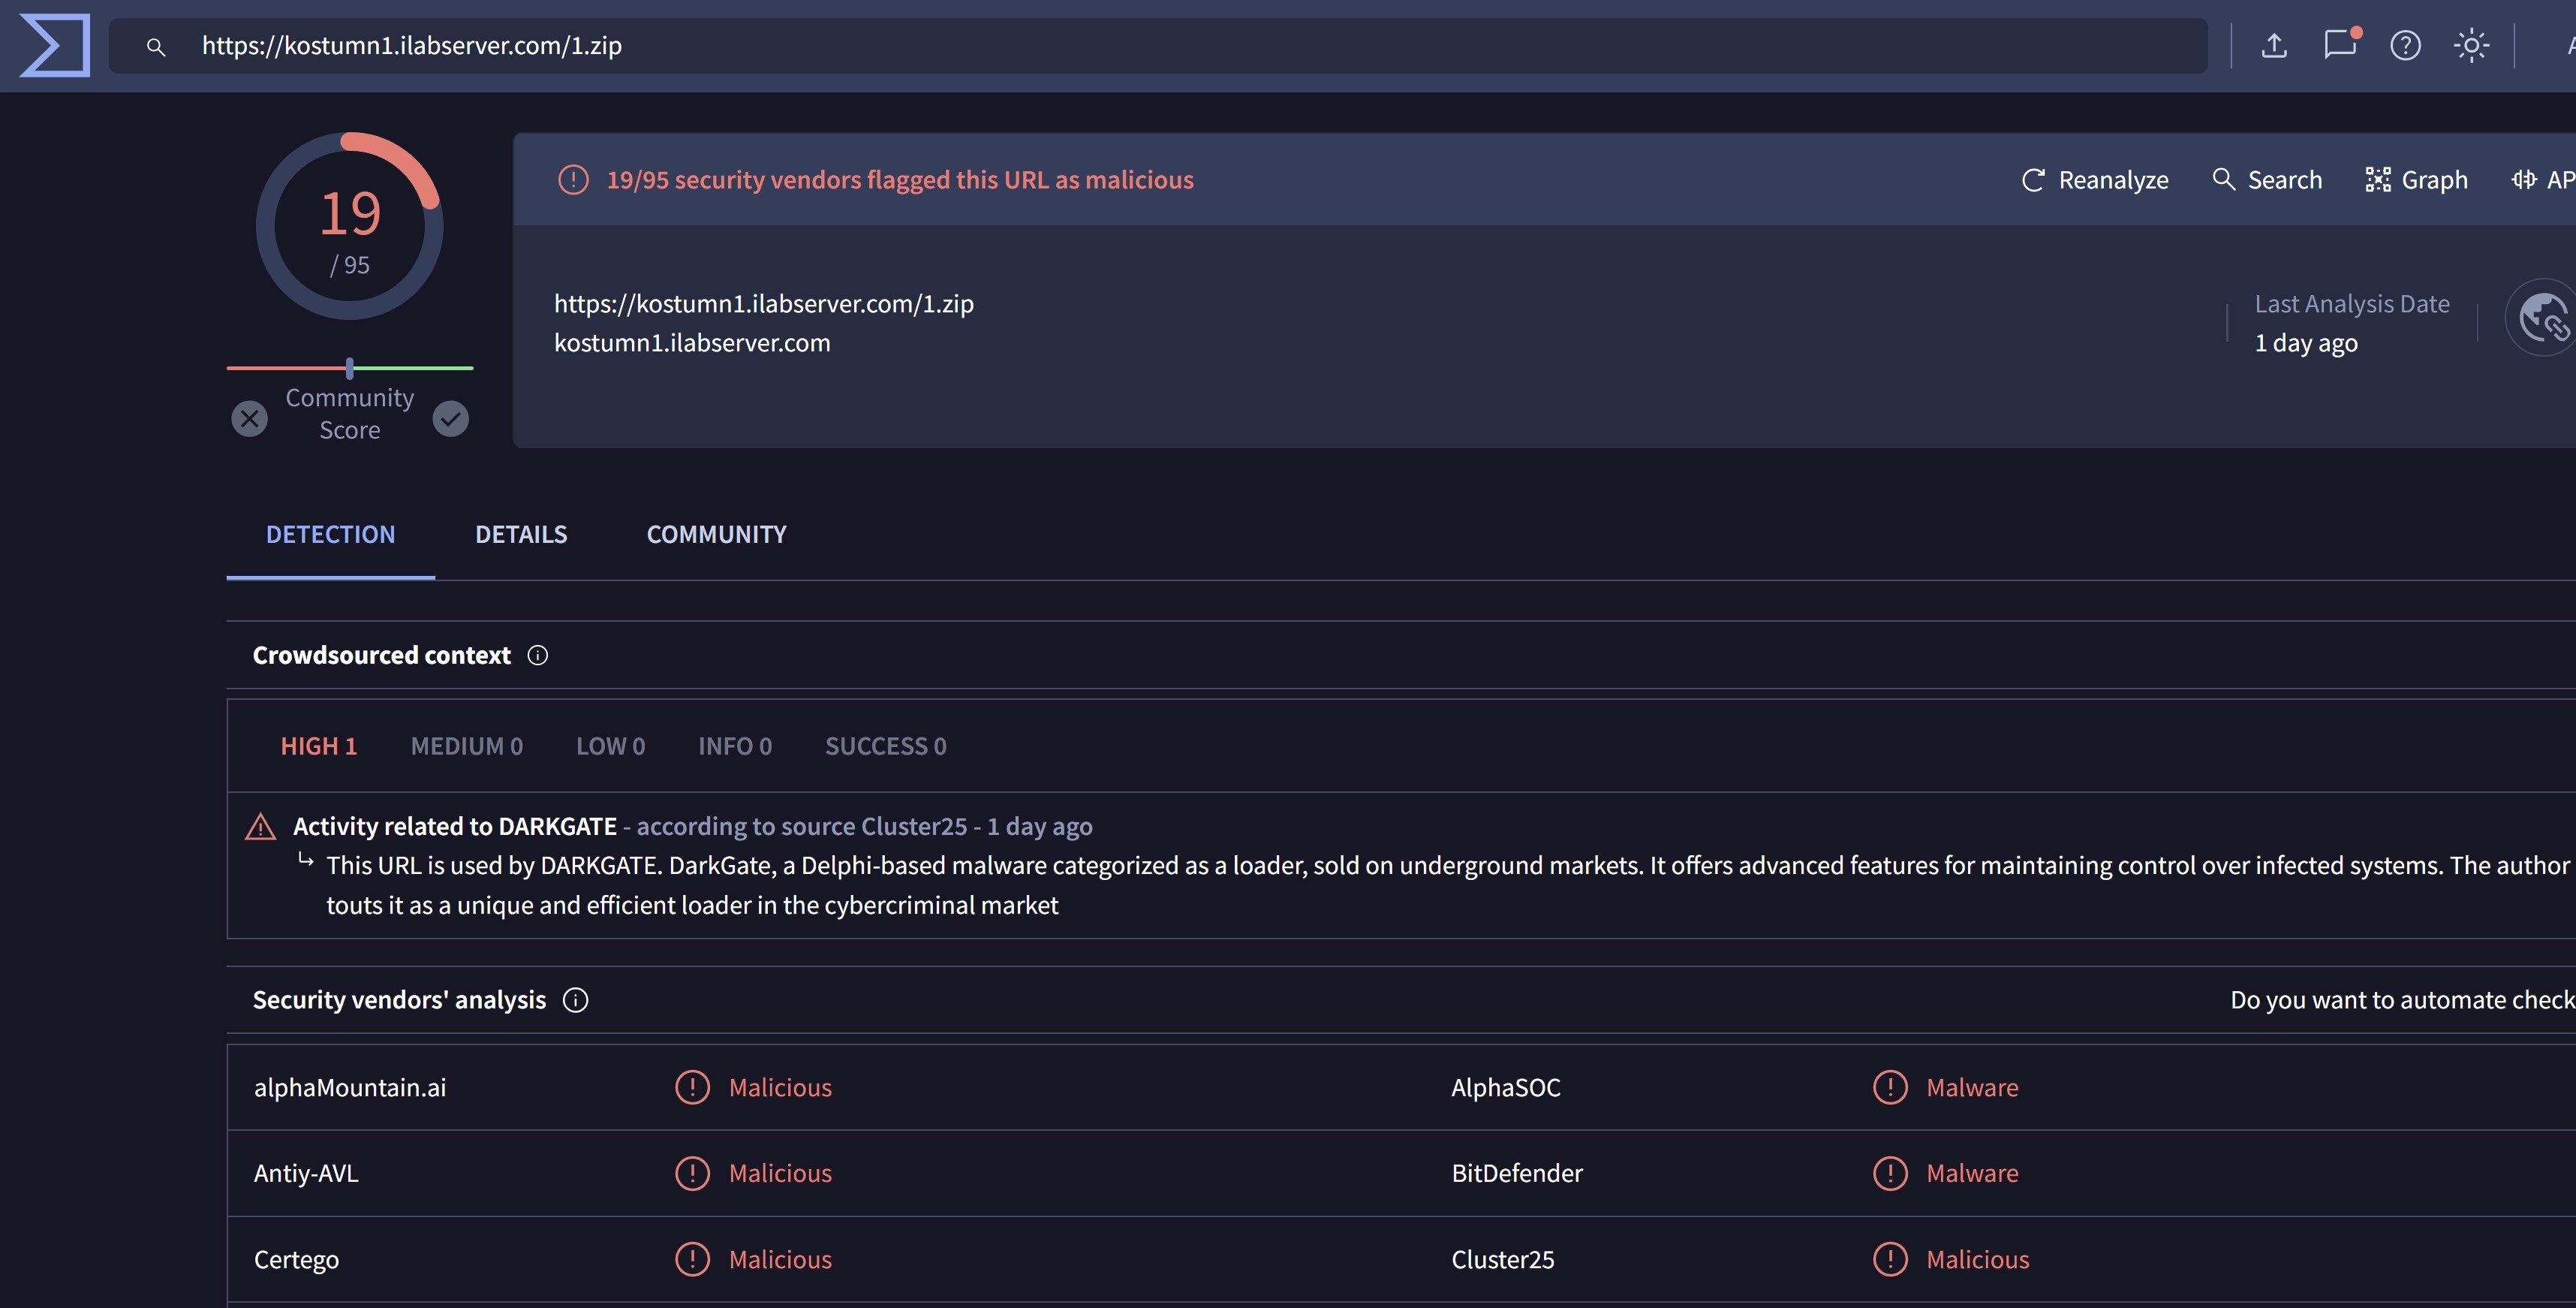Click the '1 day ago' analysis date value
This screenshot has height=1308, width=2576.
[2306, 343]
